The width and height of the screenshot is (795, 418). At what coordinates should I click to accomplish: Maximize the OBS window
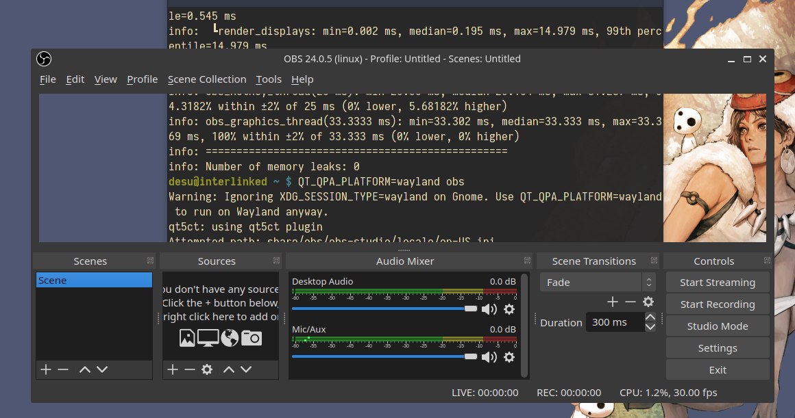point(747,60)
